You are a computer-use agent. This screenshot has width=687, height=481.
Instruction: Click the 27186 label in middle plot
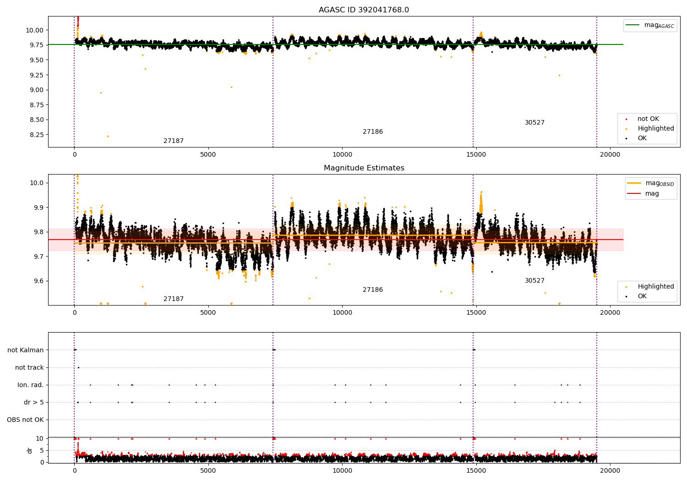(x=373, y=290)
